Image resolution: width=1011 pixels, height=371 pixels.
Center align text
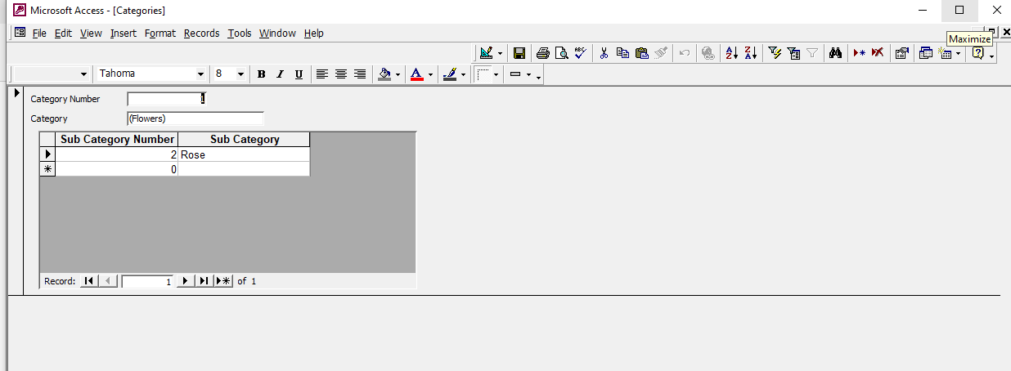tap(341, 74)
